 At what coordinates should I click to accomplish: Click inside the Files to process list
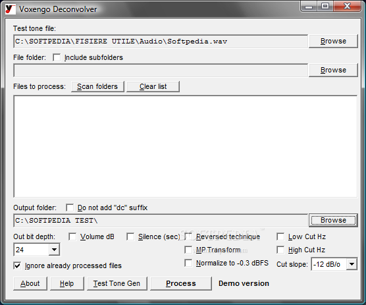point(186,146)
